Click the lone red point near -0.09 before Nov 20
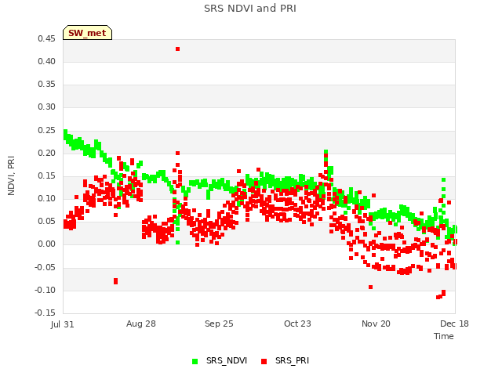502x376 pixels. (370, 287)
